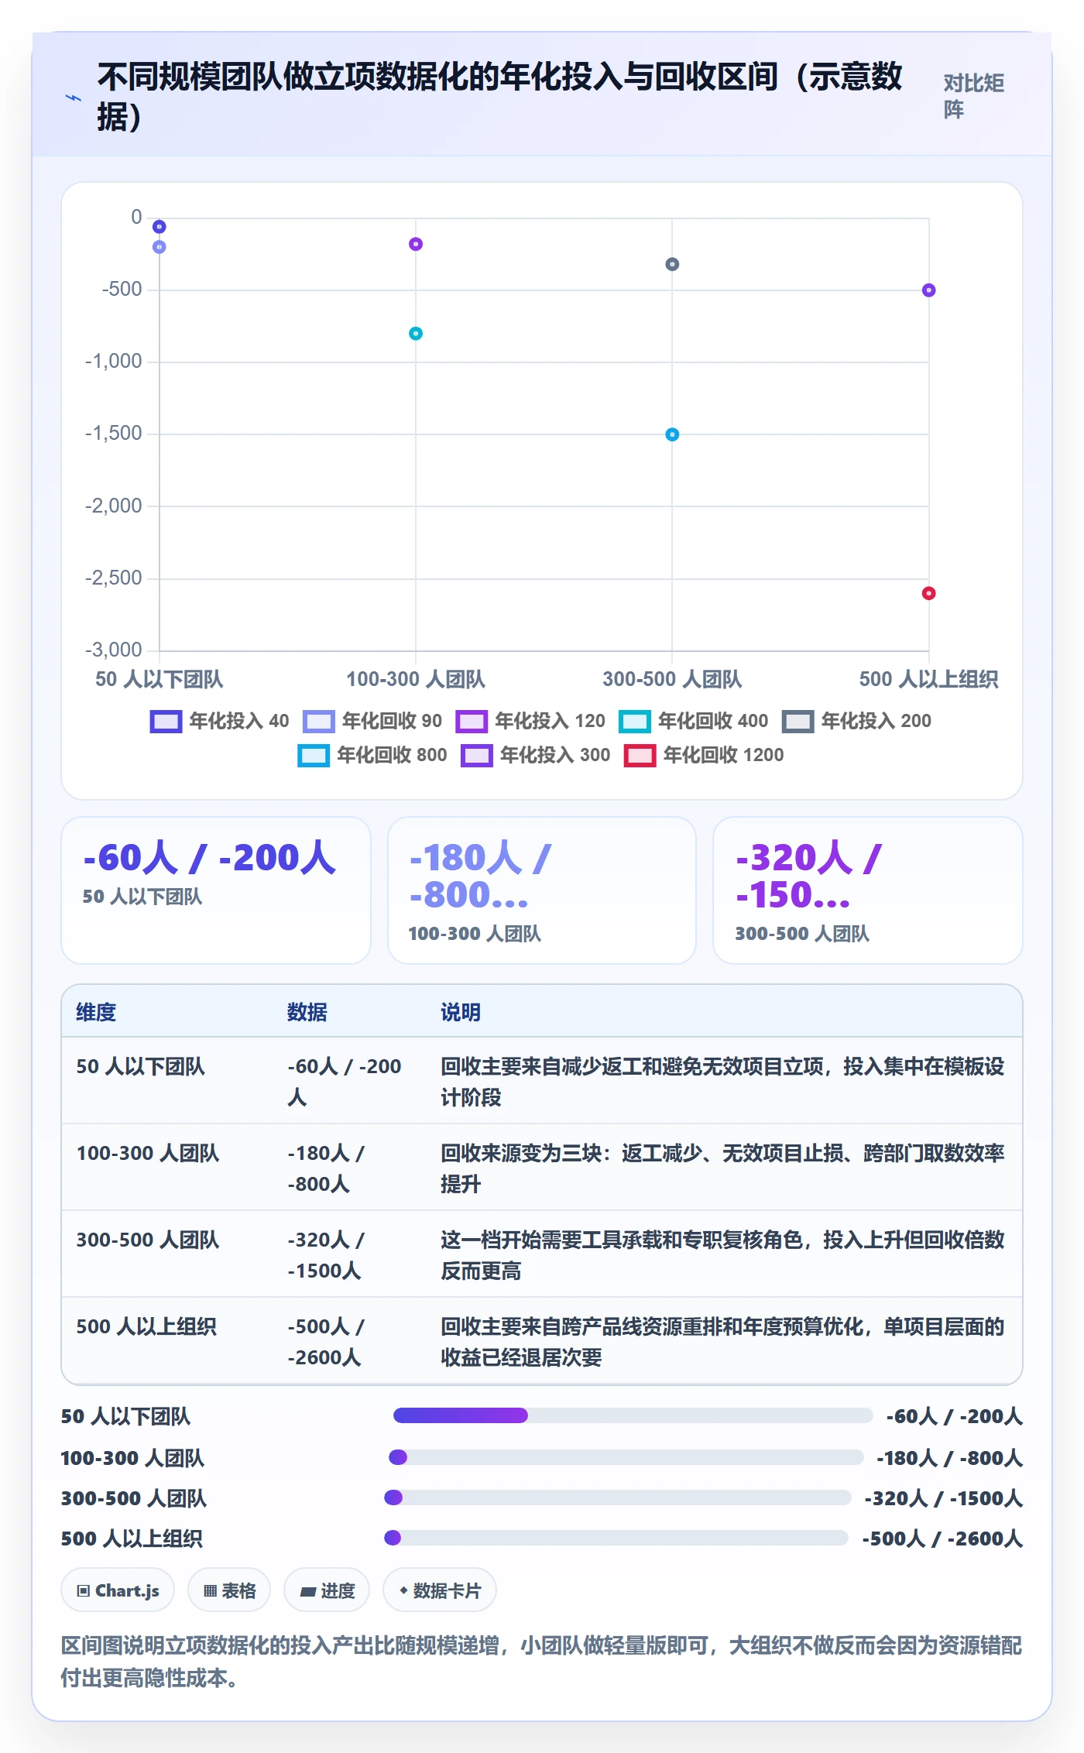Image resolution: width=1084 pixels, height=1753 pixels.
Task: Click the 500 人以上组织 progress bar
Action: tap(616, 1538)
